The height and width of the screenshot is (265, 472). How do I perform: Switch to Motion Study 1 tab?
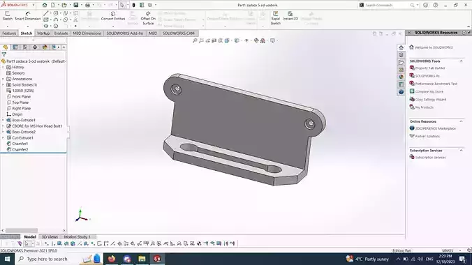pyautogui.click(x=77, y=237)
